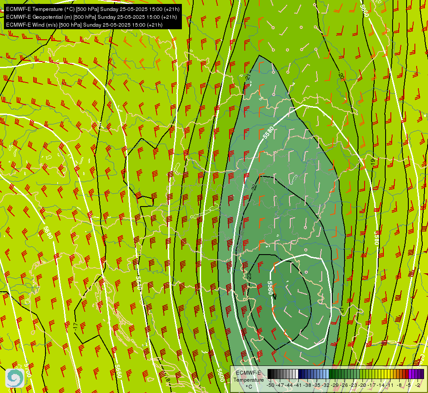Pick the black swatch at the legend's cold end
This screenshot has height=393, width=428.
click(x=269, y=374)
